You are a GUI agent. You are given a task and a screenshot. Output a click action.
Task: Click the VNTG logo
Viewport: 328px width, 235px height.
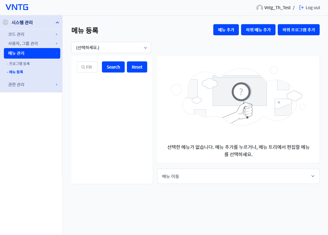click(x=17, y=7)
